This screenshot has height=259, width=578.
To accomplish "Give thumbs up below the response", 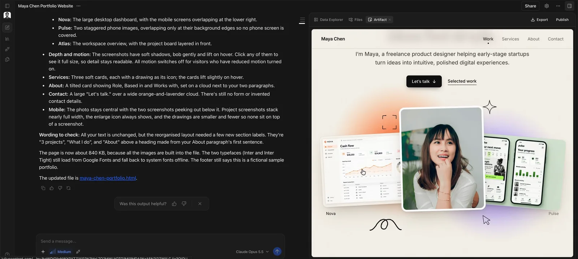I will coord(52,188).
